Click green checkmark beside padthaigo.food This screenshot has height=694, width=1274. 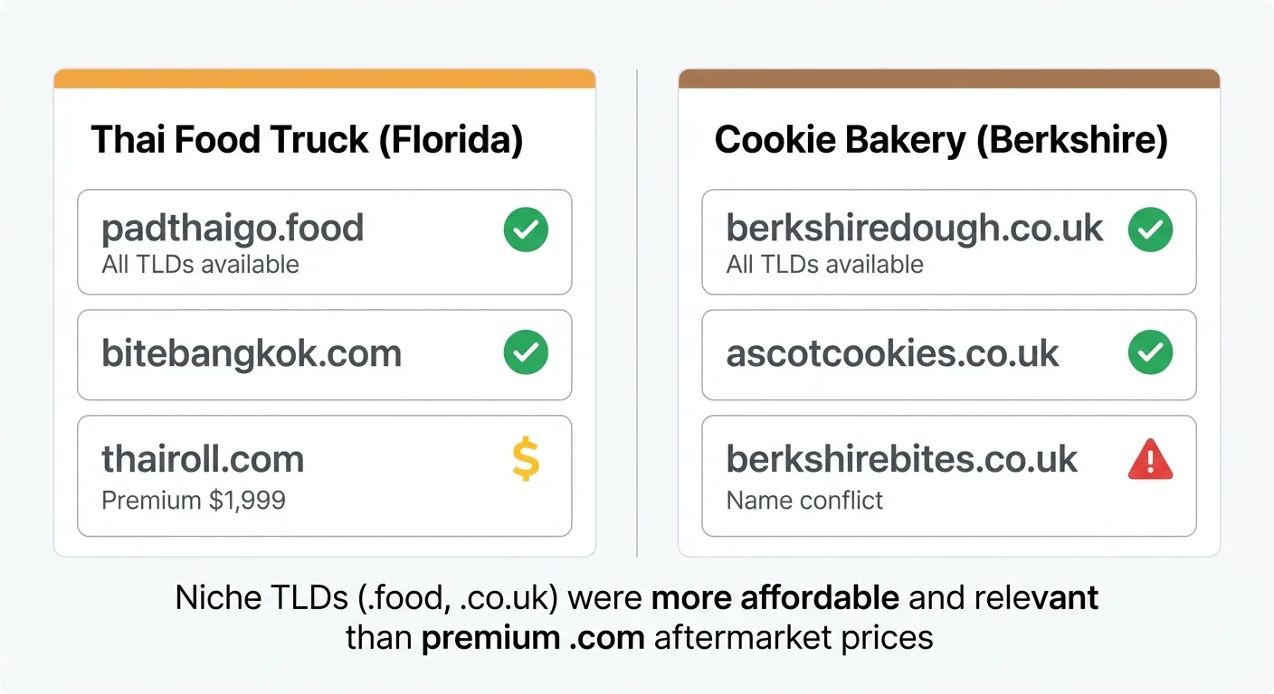[x=526, y=230]
